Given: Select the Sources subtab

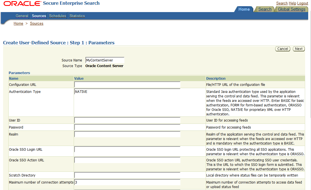Looking at the screenshot, I should [39, 16].
